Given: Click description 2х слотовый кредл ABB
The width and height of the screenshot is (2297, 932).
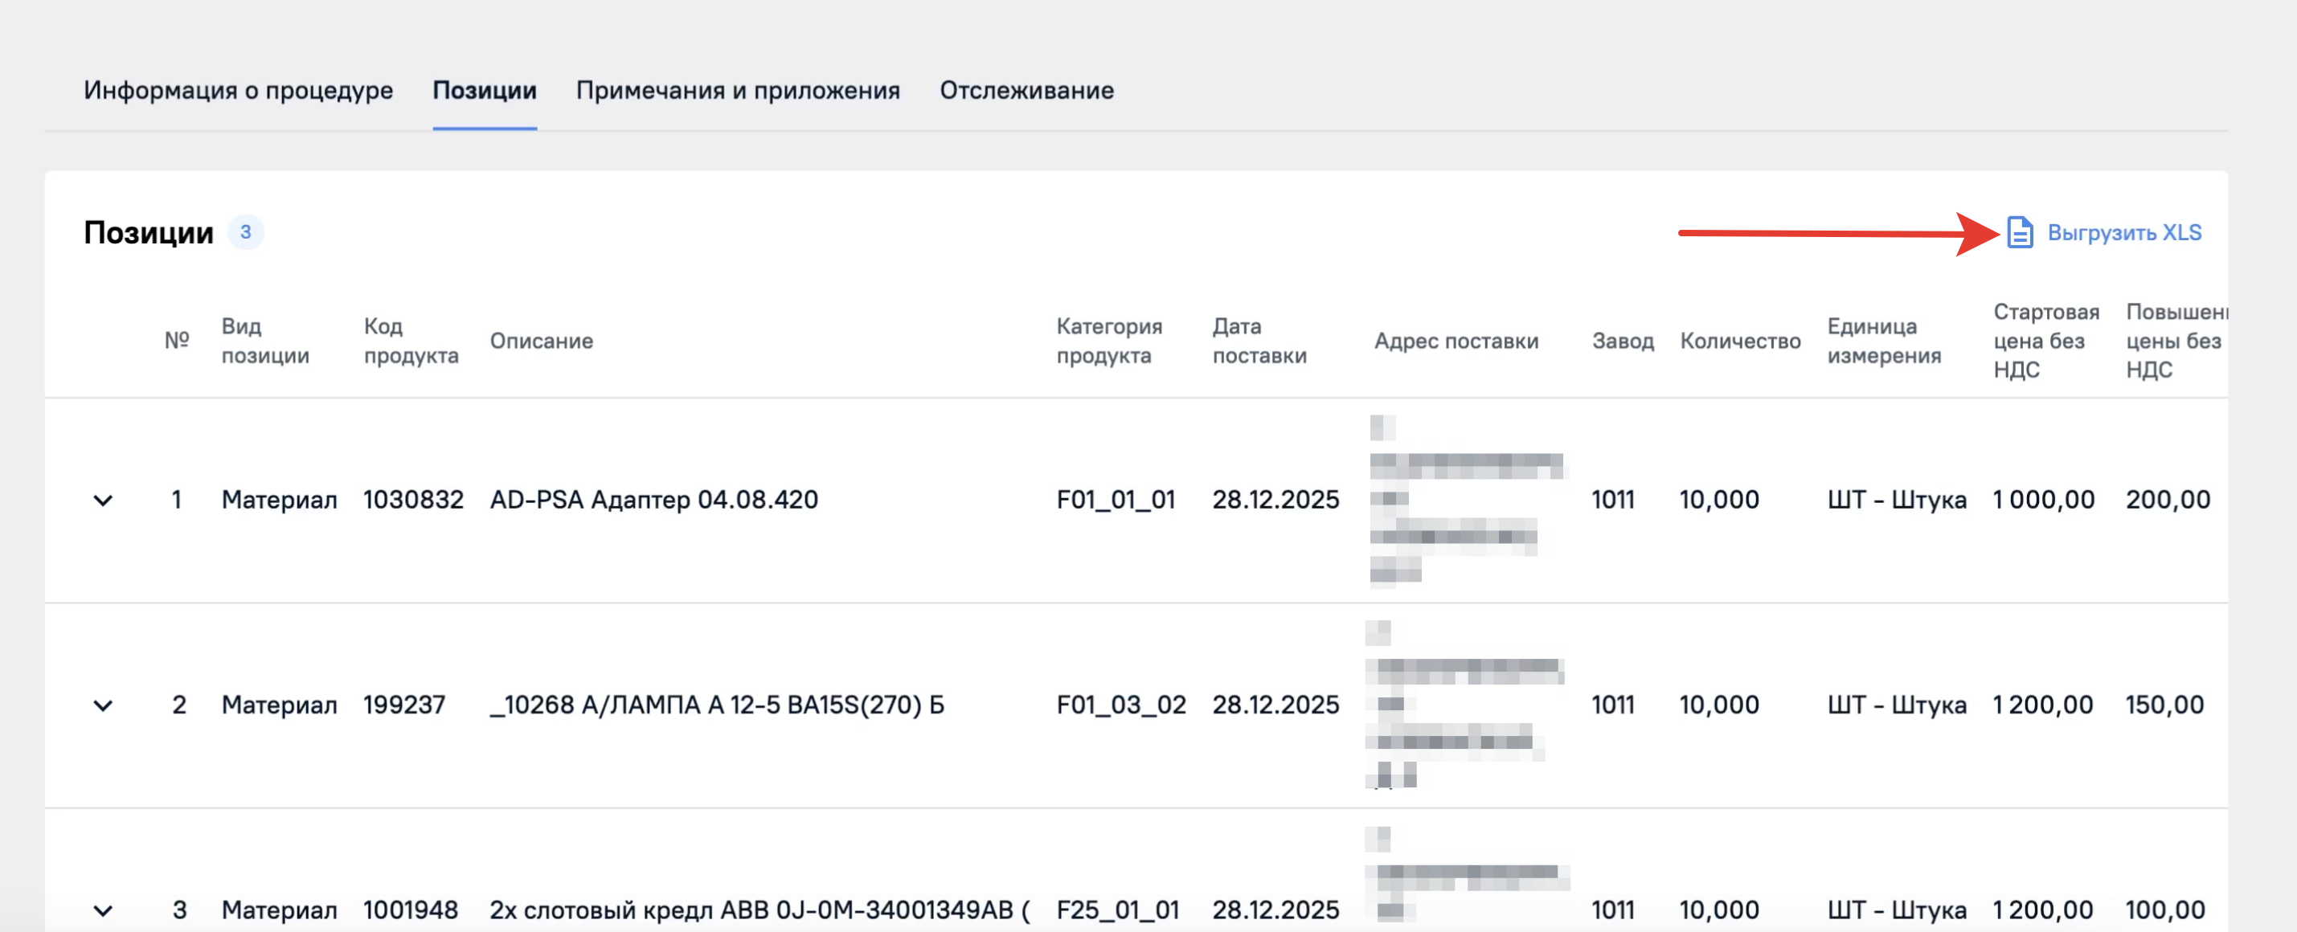Looking at the screenshot, I should point(760,910).
